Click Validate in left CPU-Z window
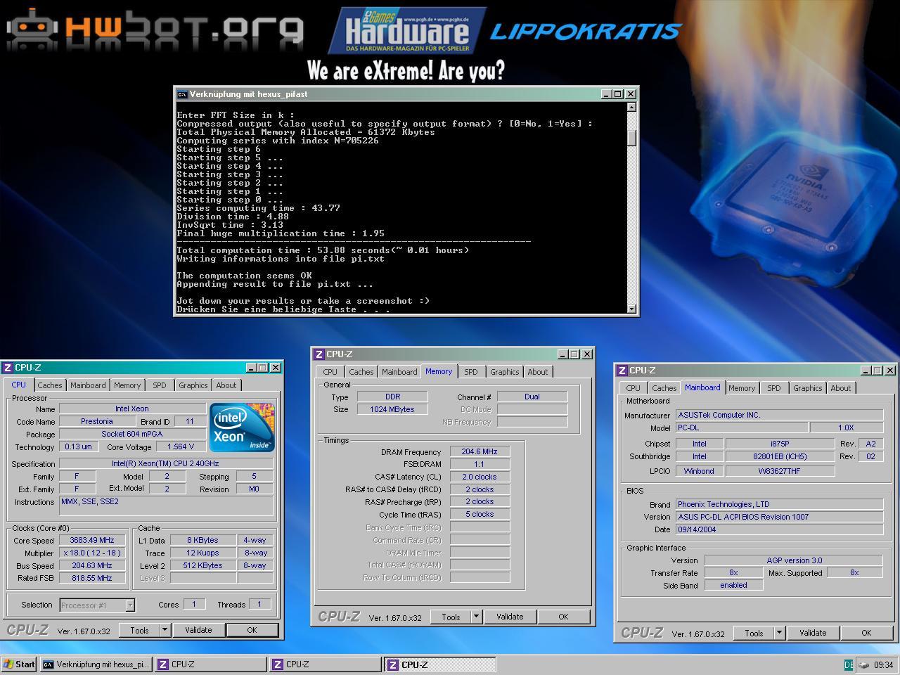 [198, 631]
